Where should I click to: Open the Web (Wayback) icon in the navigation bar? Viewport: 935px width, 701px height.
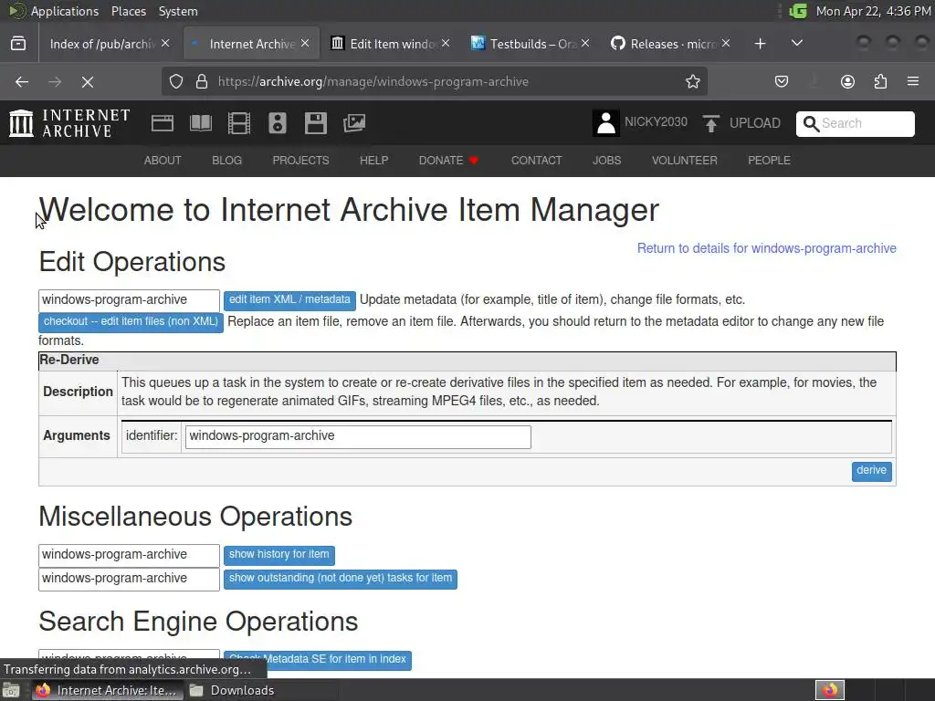(x=163, y=123)
